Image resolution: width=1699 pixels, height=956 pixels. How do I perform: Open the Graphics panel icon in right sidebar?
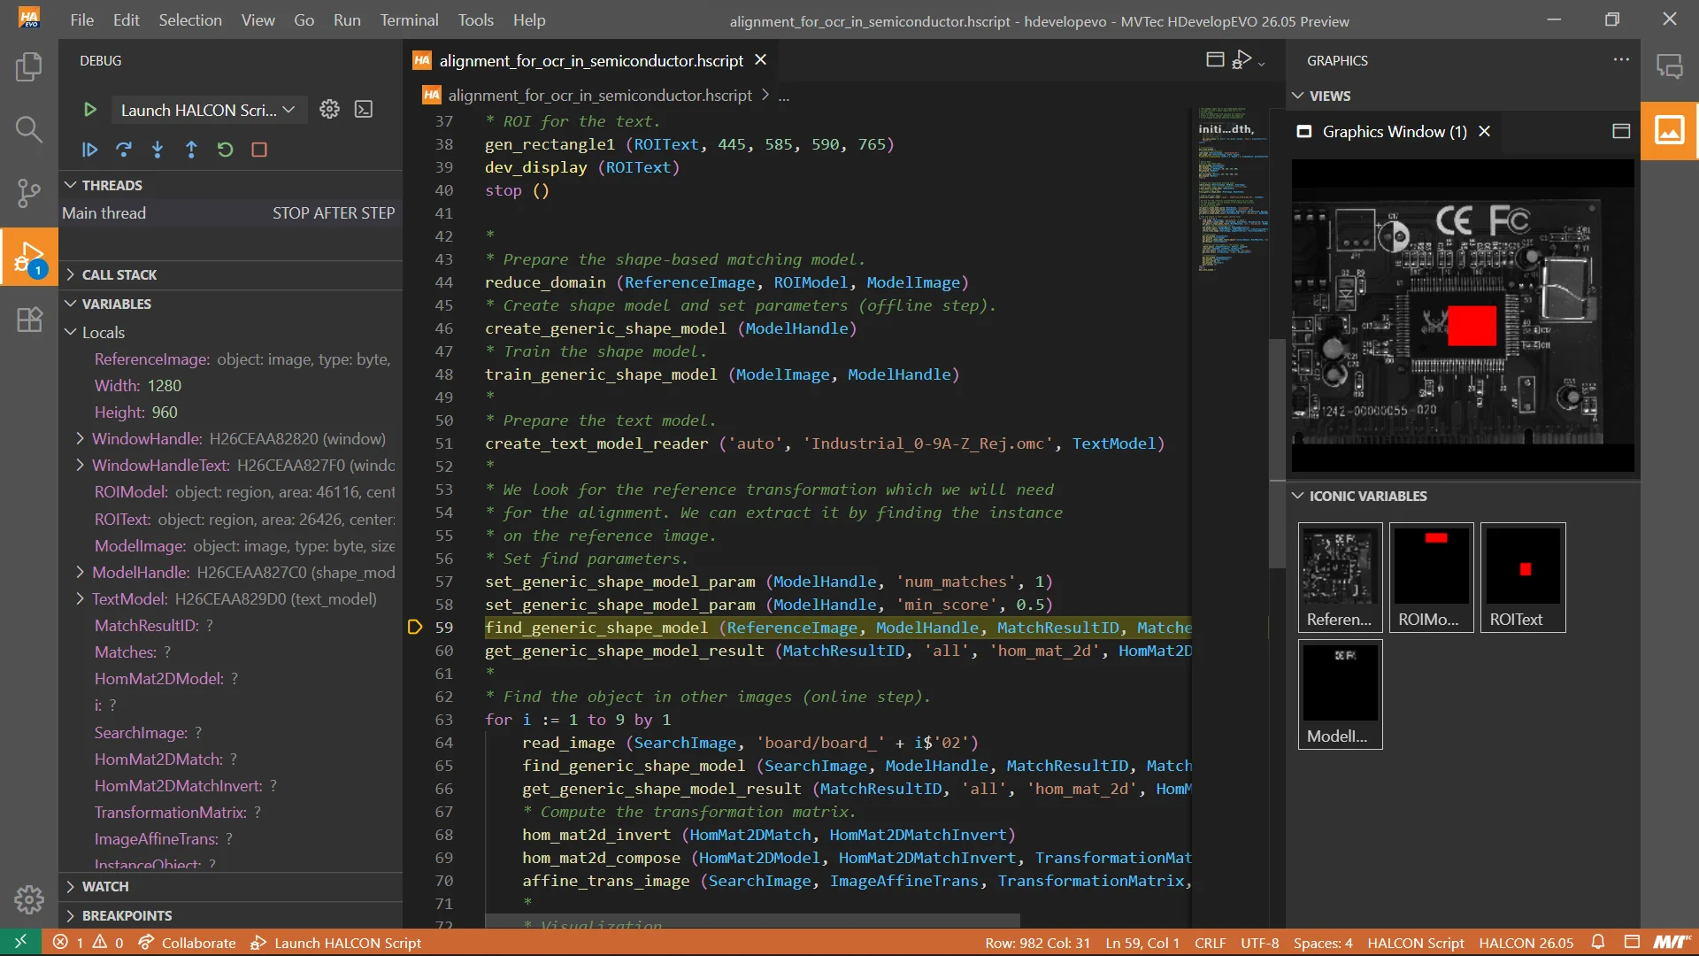pyautogui.click(x=1669, y=131)
